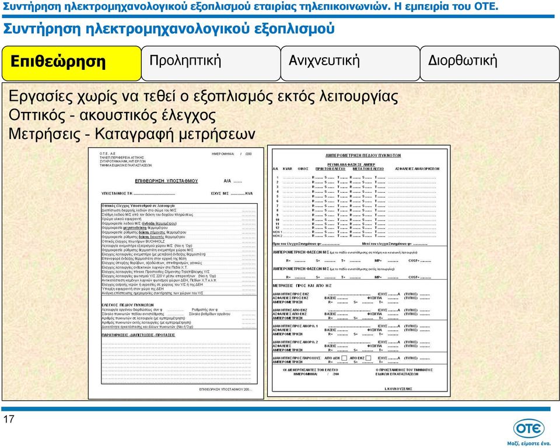Click the Ο ΠΡΟΙΣΤΑΜΕΝΟΣ ΤΟΥ ΤΜΗΜΑΤΟΣ signature text
This screenshot has height=448, width=560.
click(404, 370)
